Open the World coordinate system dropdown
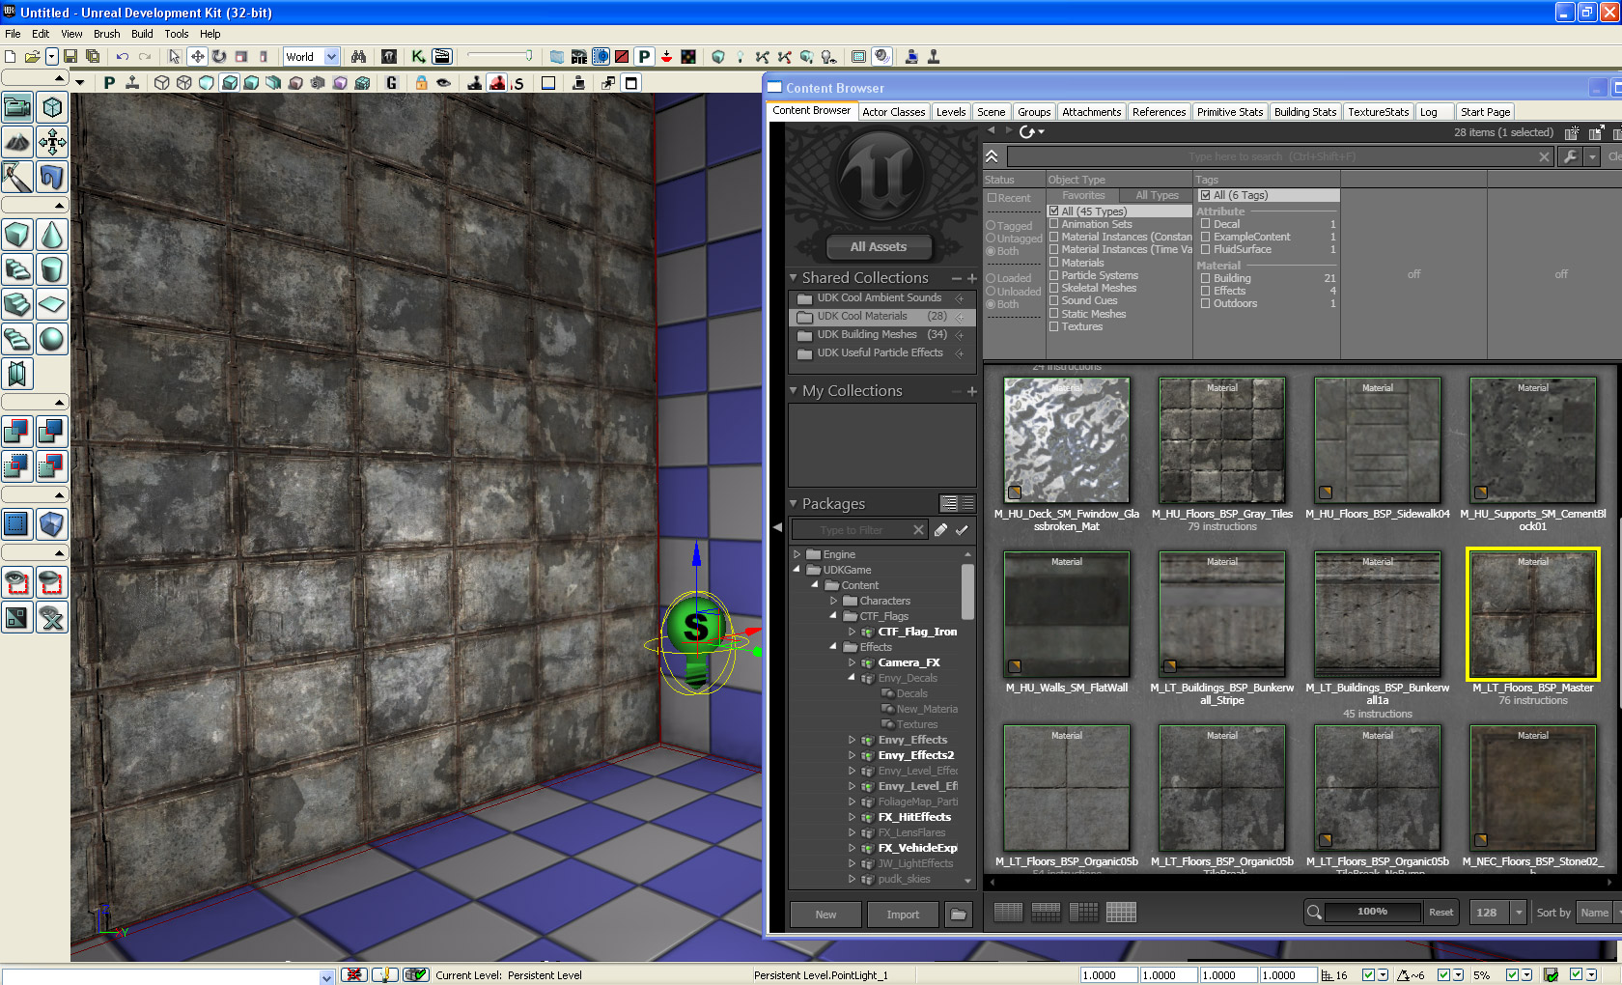This screenshot has width=1622, height=985. (331, 57)
